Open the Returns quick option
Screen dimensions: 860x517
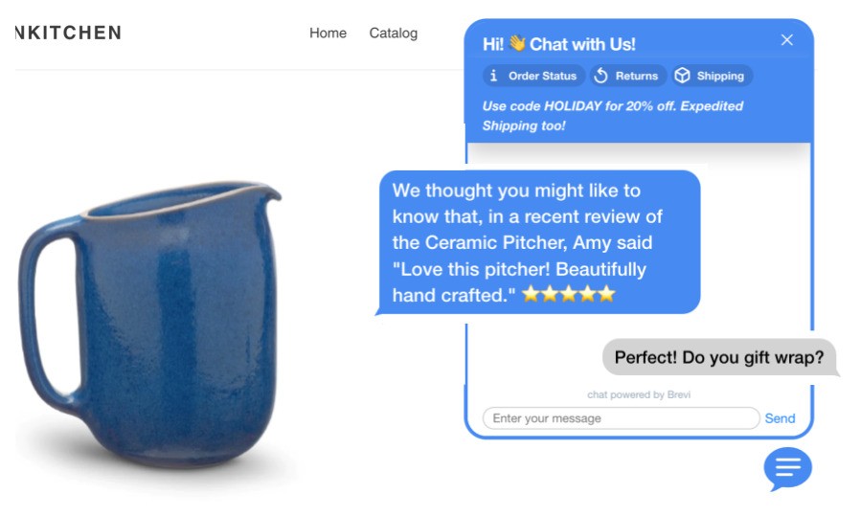click(x=628, y=76)
